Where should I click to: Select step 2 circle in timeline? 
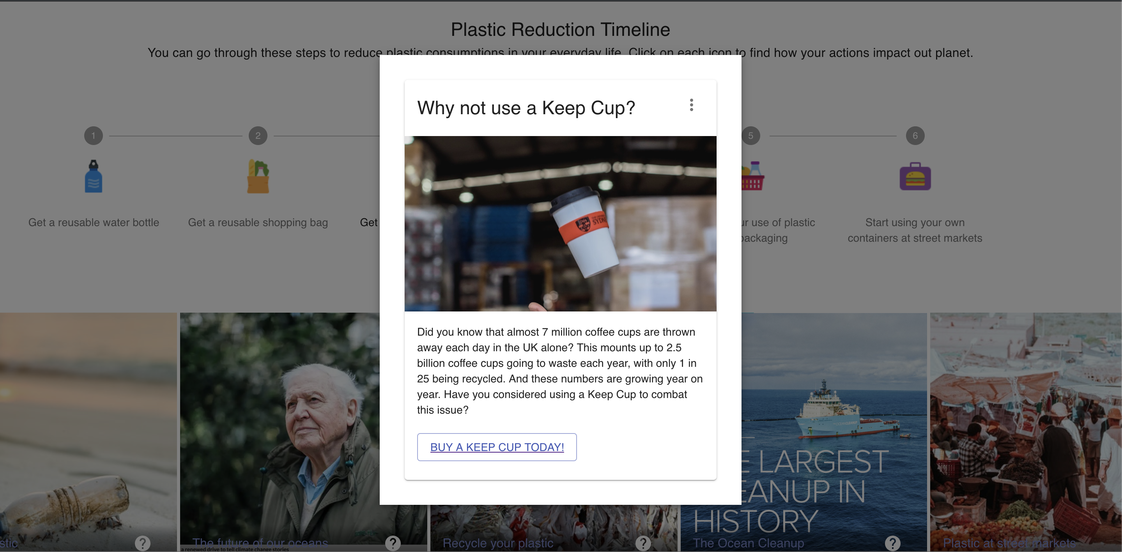[x=258, y=136]
